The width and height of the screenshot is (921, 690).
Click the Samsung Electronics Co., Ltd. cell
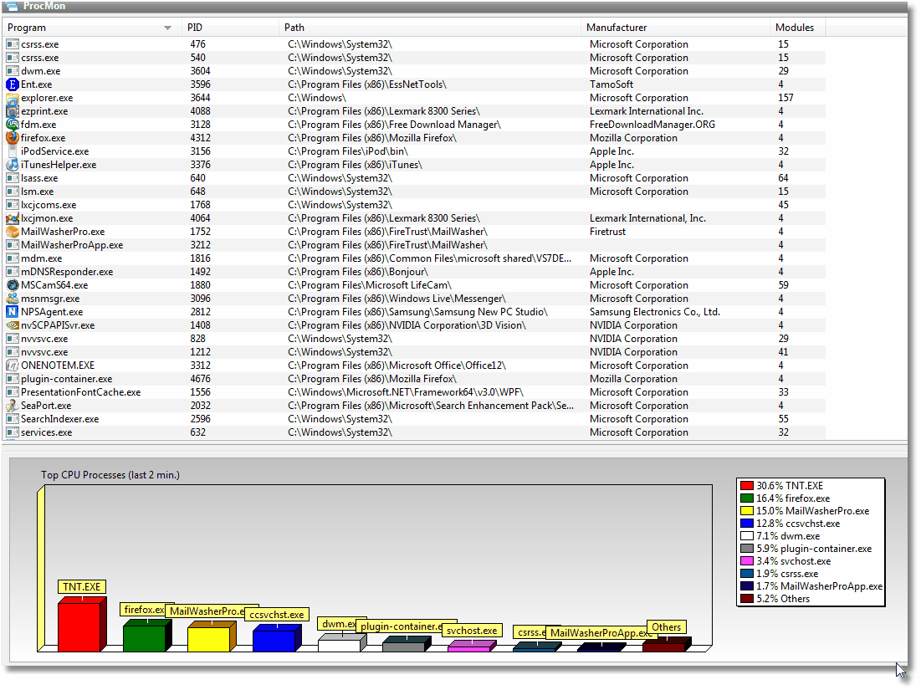point(655,312)
